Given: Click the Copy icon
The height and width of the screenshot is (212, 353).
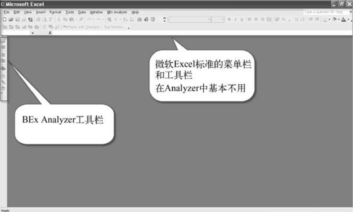Looking at the screenshot, I should coord(65,20).
